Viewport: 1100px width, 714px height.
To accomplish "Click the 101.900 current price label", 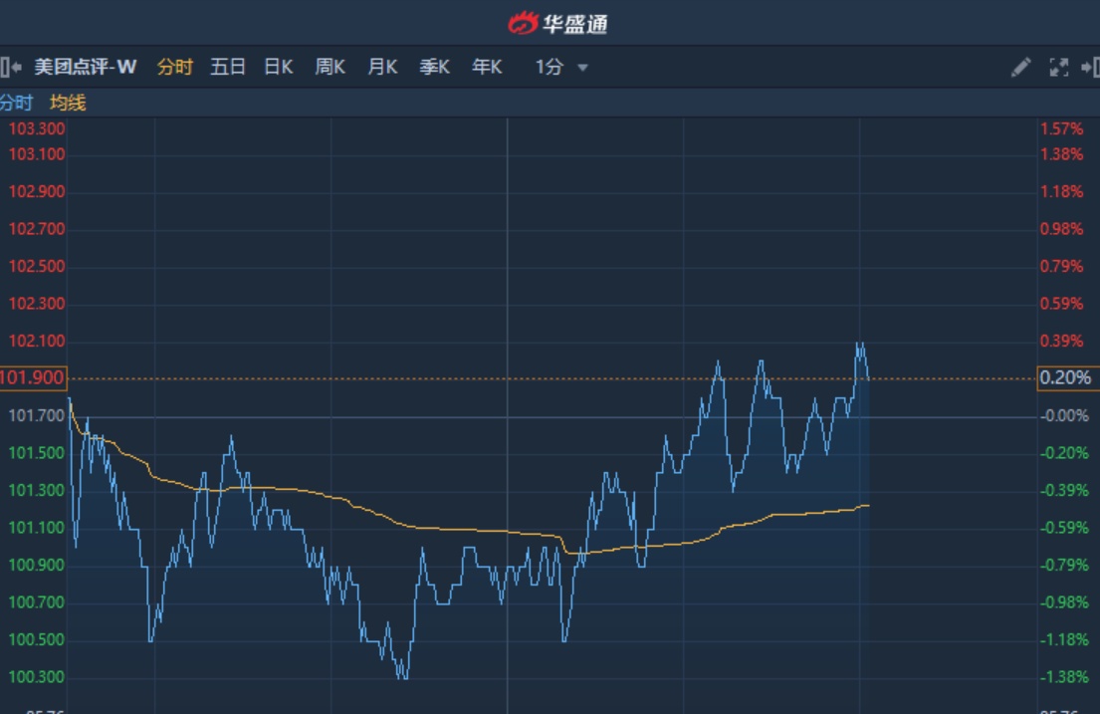I will pyautogui.click(x=33, y=377).
